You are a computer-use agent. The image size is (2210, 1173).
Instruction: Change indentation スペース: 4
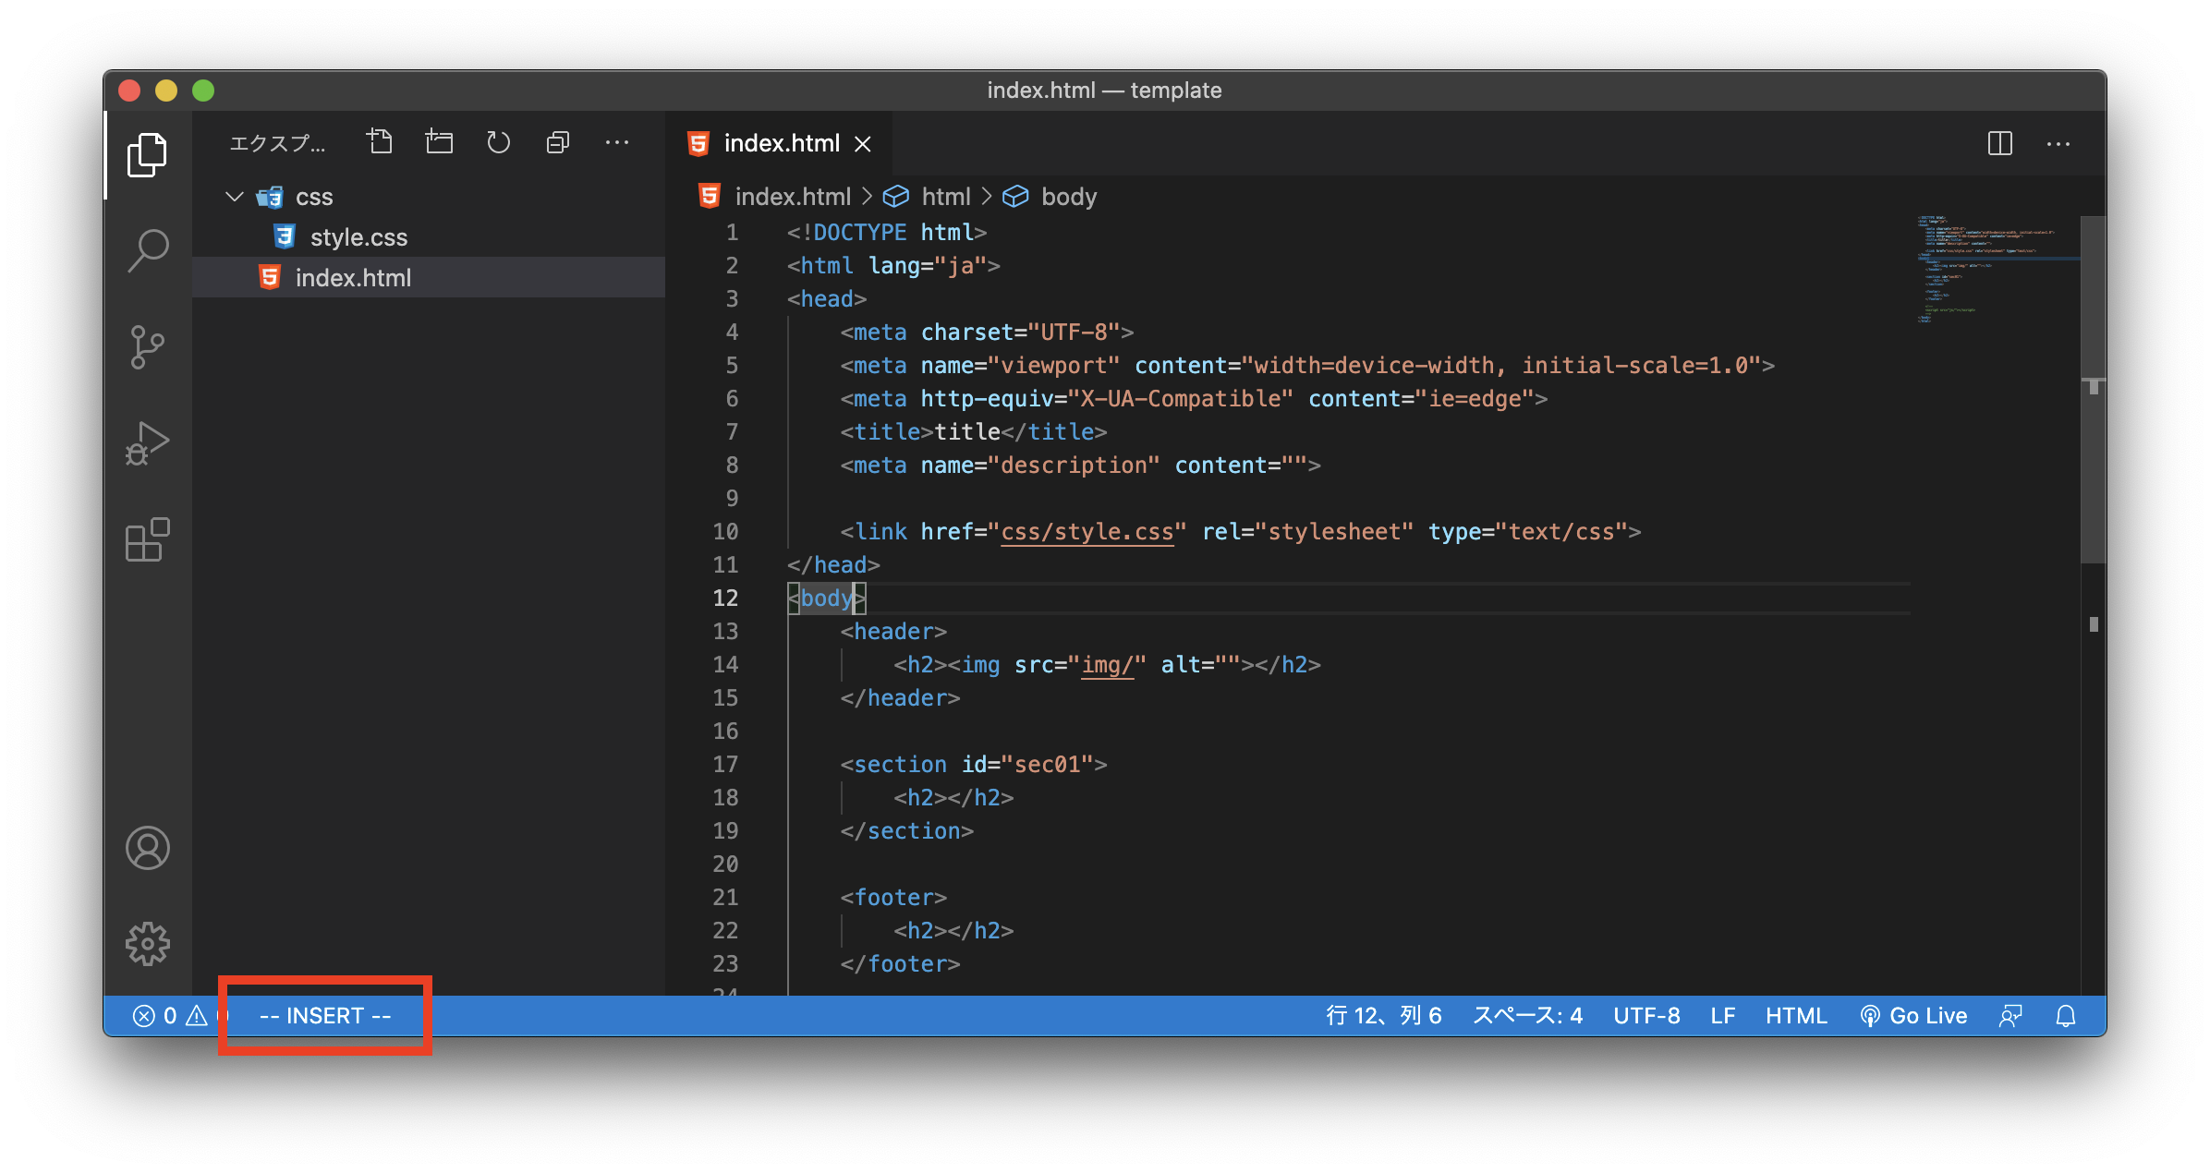1527,1016
